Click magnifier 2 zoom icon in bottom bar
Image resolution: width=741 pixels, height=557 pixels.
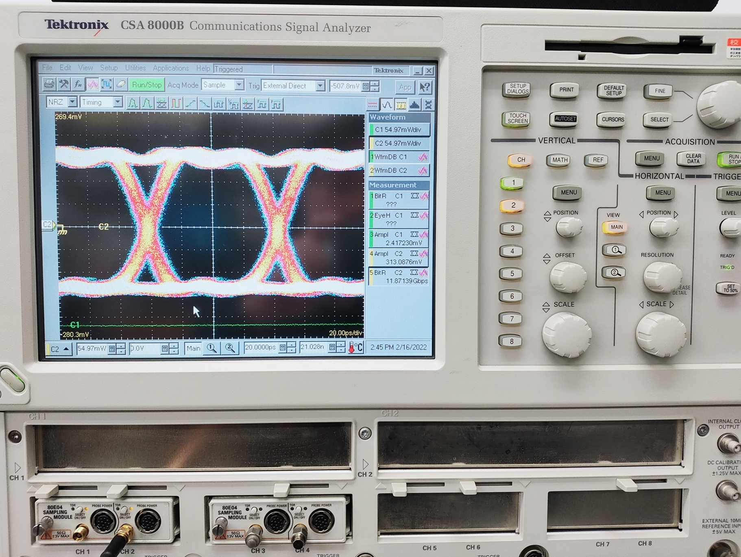click(230, 348)
